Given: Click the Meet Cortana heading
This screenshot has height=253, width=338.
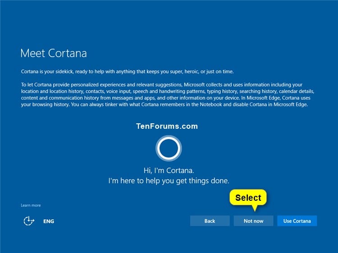Looking at the screenshot, I should pos(54,53).
